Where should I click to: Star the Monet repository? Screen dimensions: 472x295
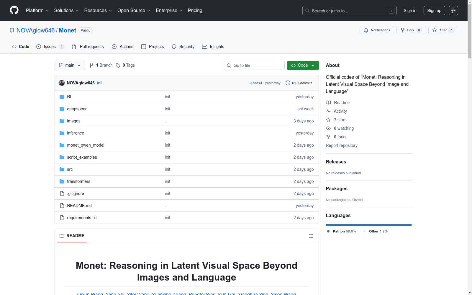[x=443, y=30]
